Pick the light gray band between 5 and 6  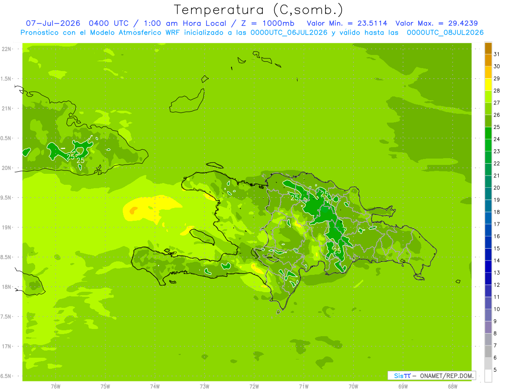click(488, 364)
